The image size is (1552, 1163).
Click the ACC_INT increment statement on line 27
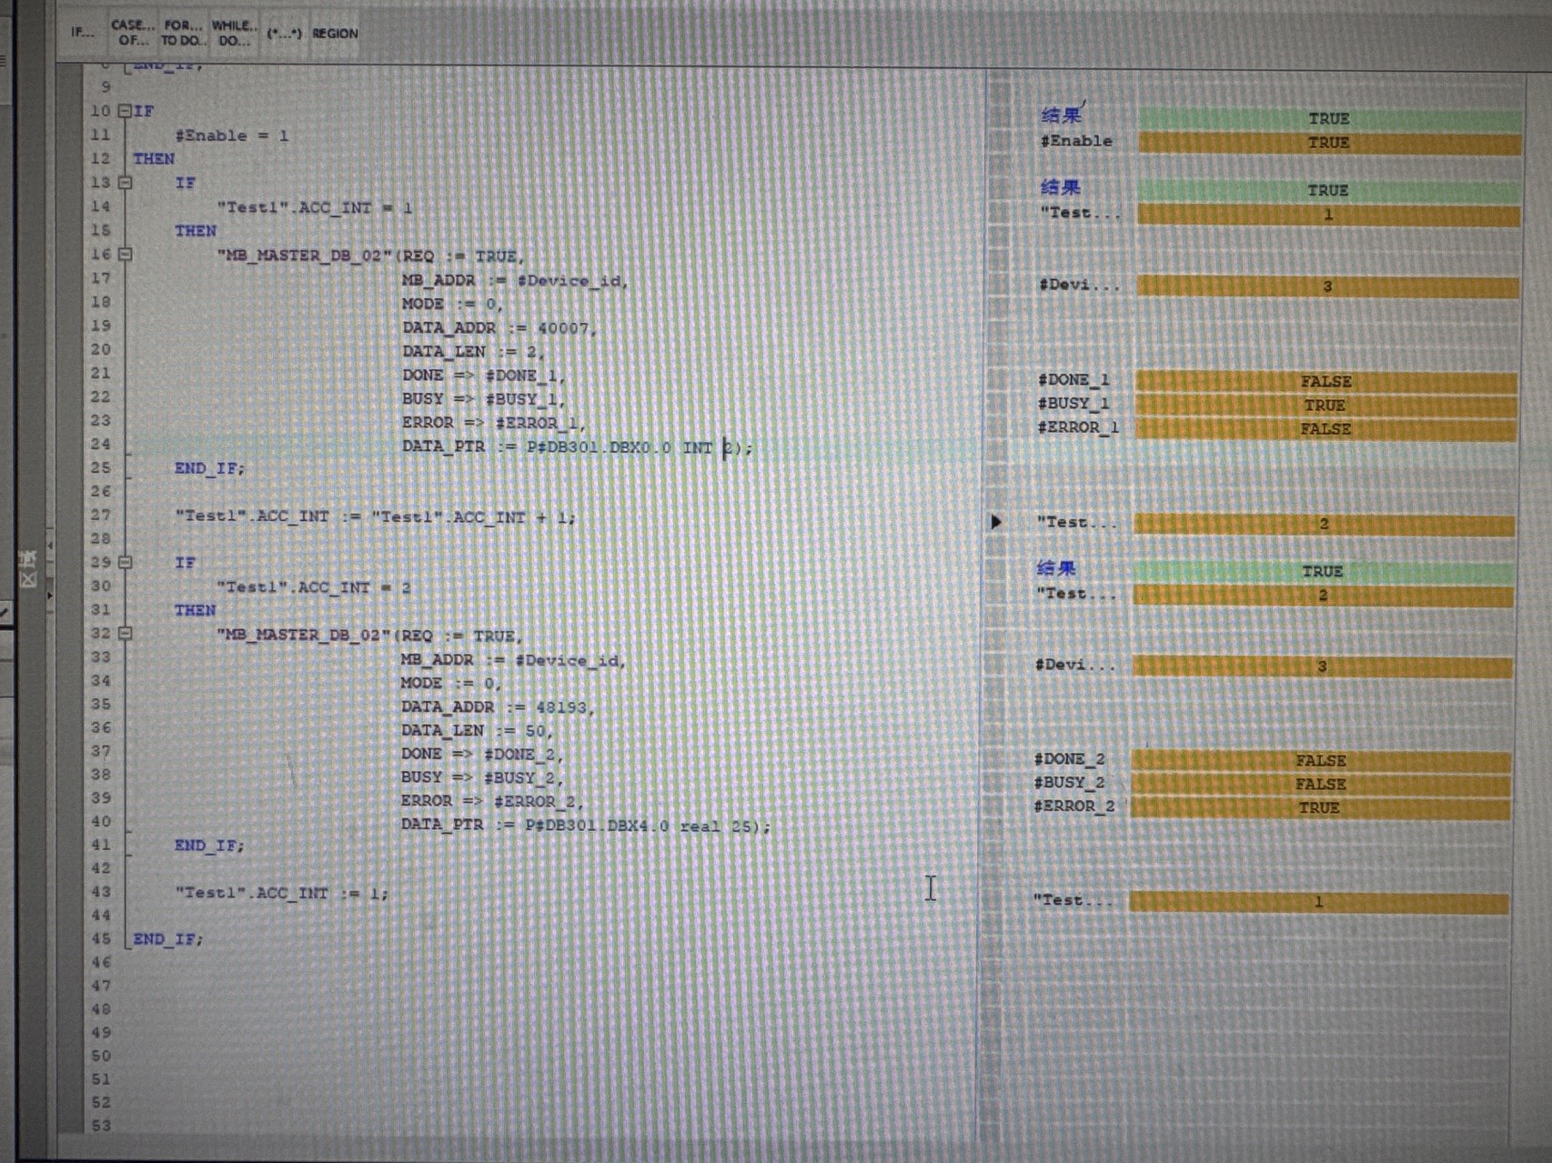coord(375,516)
